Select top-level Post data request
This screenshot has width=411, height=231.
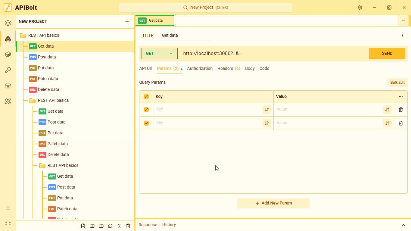[x=75, y=57]
